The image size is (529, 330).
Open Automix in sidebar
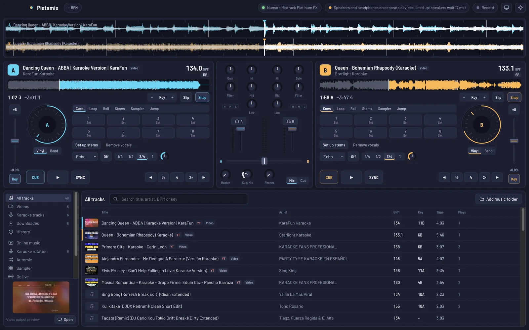[39, 260]
